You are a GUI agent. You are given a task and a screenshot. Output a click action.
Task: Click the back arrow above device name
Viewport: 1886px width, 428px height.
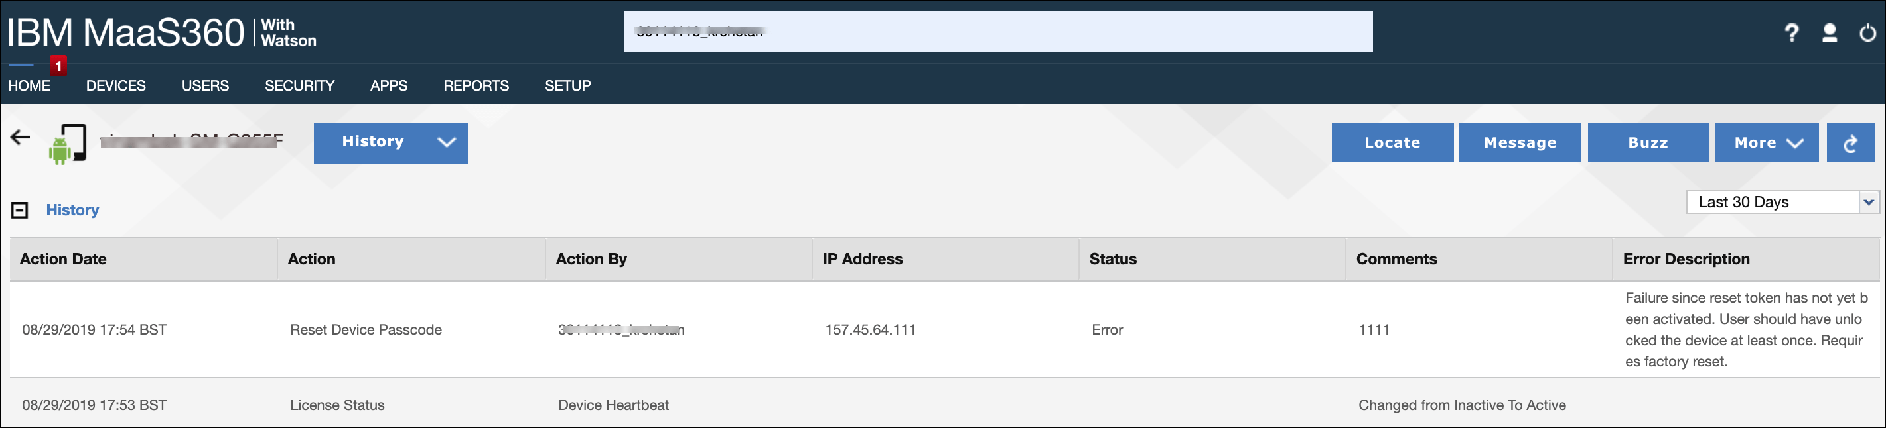19,138
